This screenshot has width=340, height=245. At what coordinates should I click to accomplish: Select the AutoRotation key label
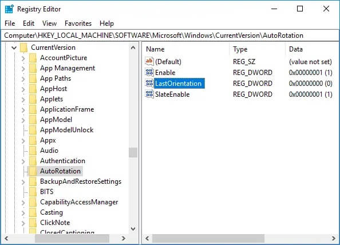click(x=60, y=171)
